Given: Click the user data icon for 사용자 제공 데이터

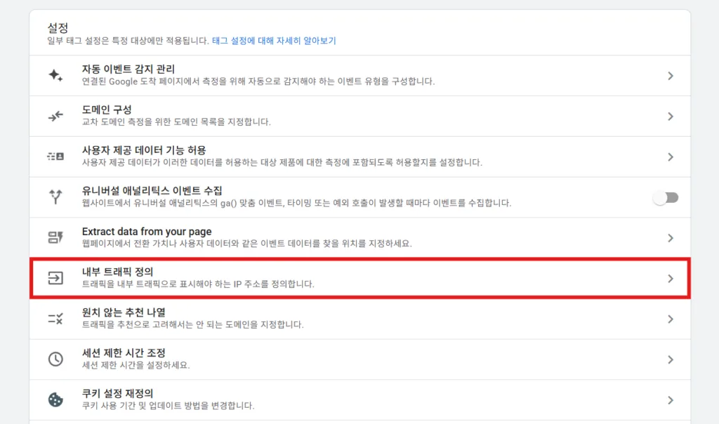Looking at the screenshot, I should click(55, 157).
